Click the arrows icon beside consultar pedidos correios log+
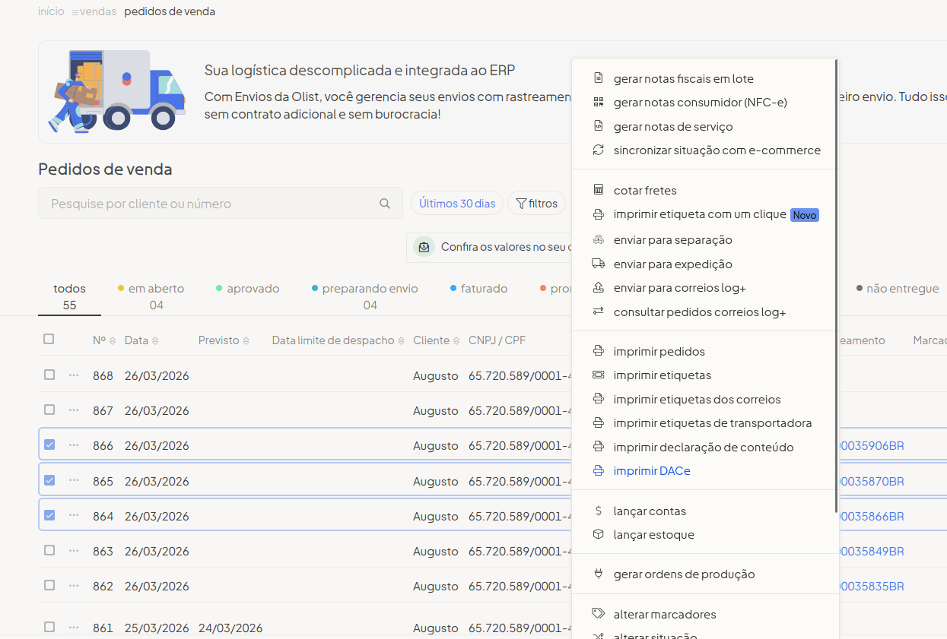Viewport: 947px width, 639px height. [599, 312]
